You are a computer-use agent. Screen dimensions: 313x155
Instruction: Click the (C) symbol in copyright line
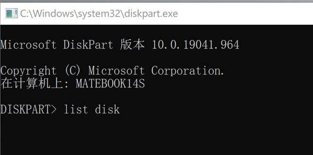click(x=72, y=71)
